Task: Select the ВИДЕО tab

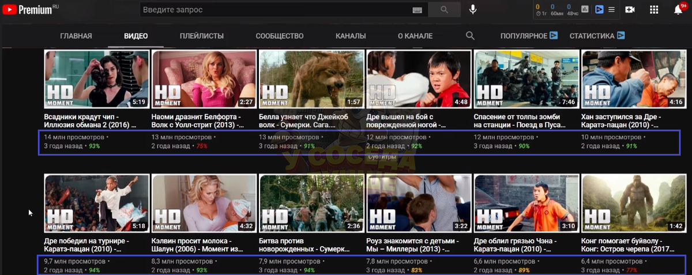Action: pyautogui.click(x=136, y=36)
